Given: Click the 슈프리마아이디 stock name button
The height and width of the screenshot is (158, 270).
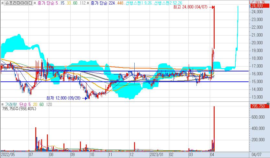Looking at the screenshot, I should [x=18, y=3].
